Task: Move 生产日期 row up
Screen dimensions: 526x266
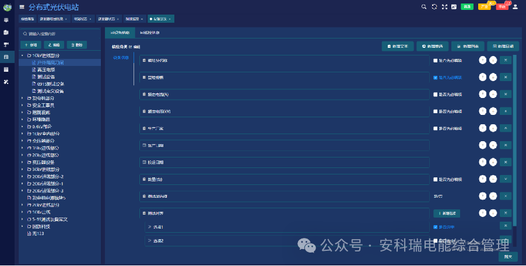Action: click(482, 145)
